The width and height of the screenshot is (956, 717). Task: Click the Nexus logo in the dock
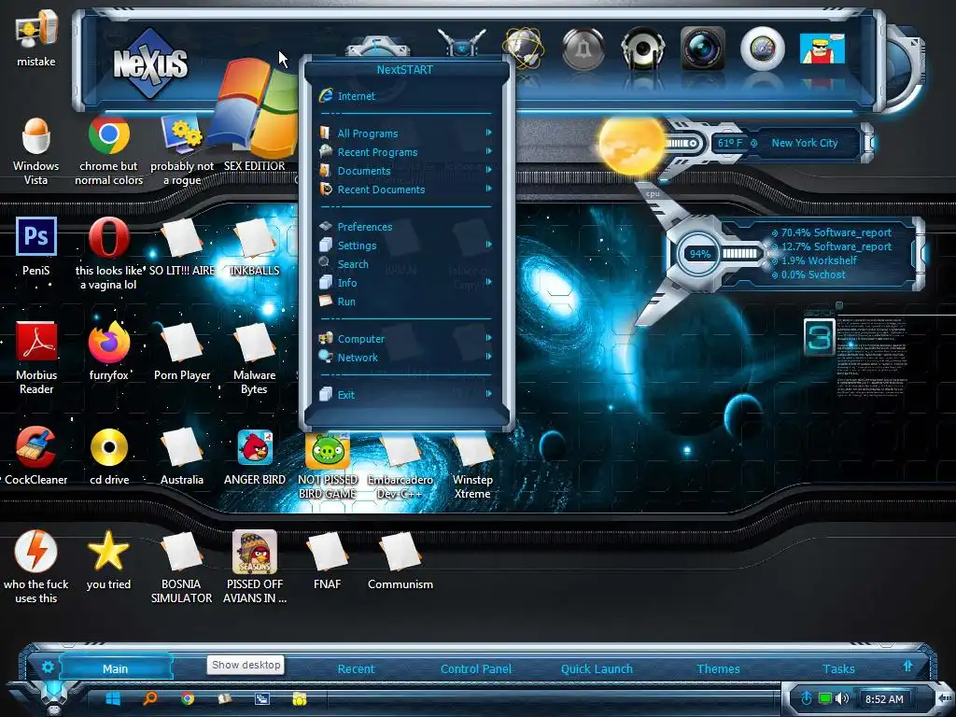[x=150, y=63]
